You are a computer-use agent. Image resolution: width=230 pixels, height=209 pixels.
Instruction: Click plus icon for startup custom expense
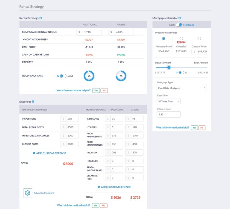coord(34,153)
